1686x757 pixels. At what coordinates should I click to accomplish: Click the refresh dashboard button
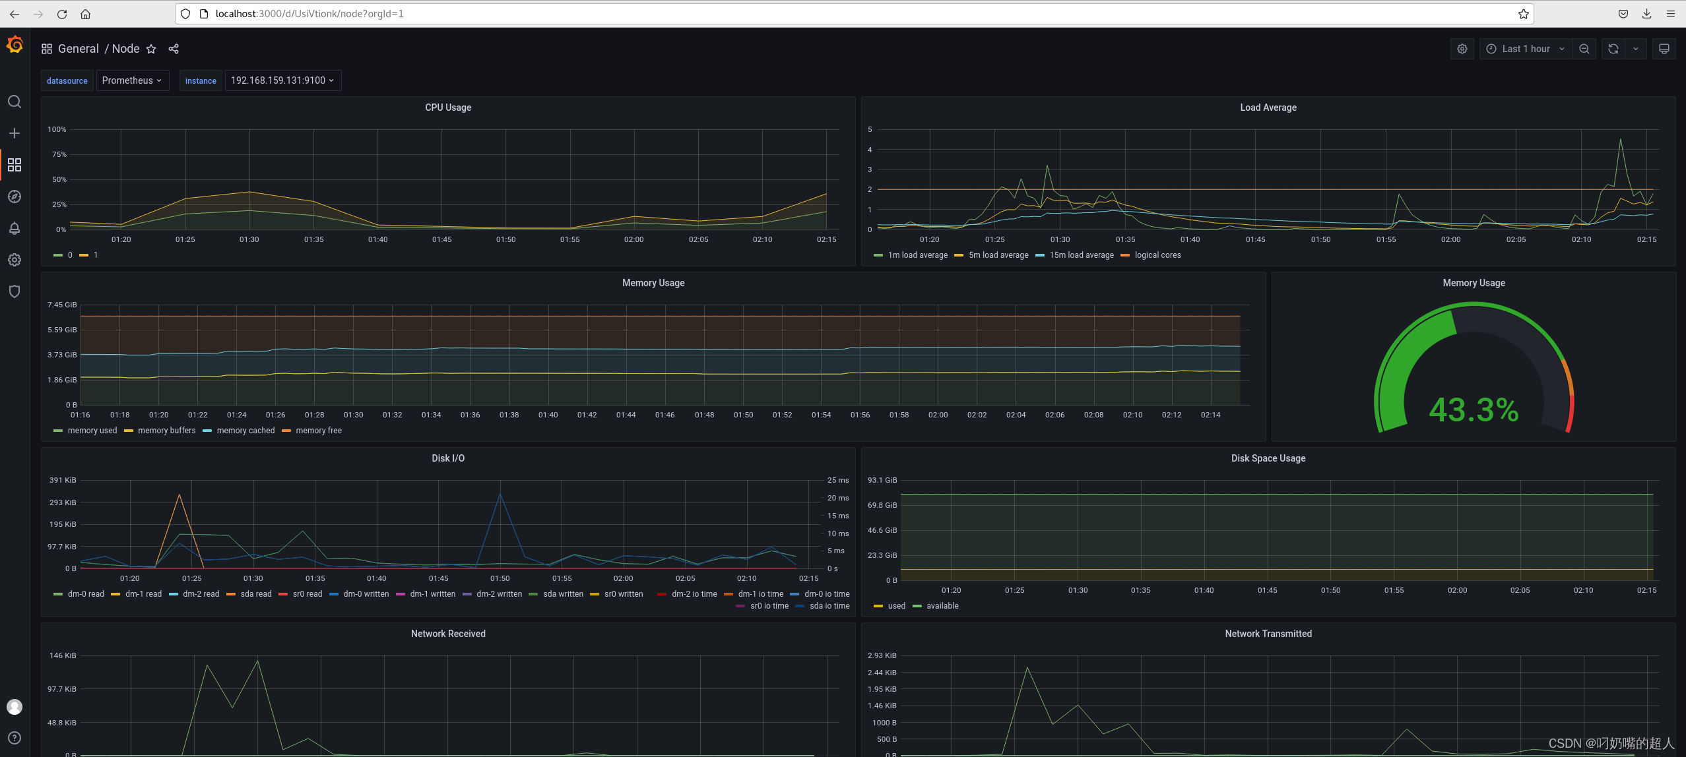coord(1613,49)
